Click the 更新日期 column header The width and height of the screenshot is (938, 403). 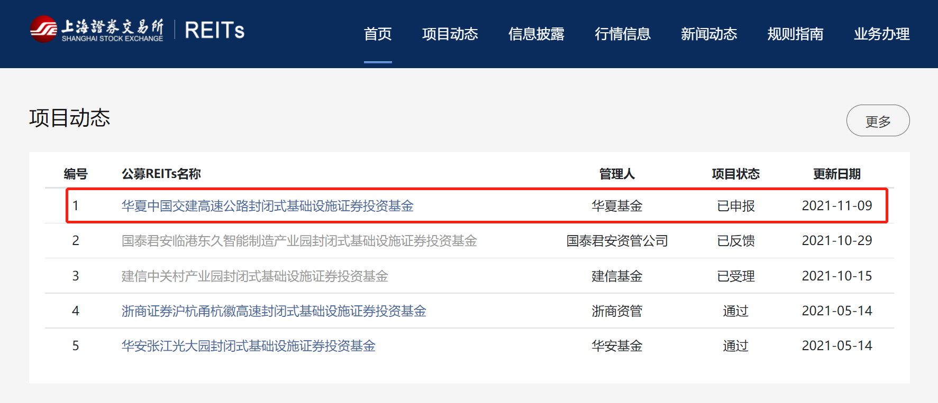pyautogui.click(x=837, y=174)
